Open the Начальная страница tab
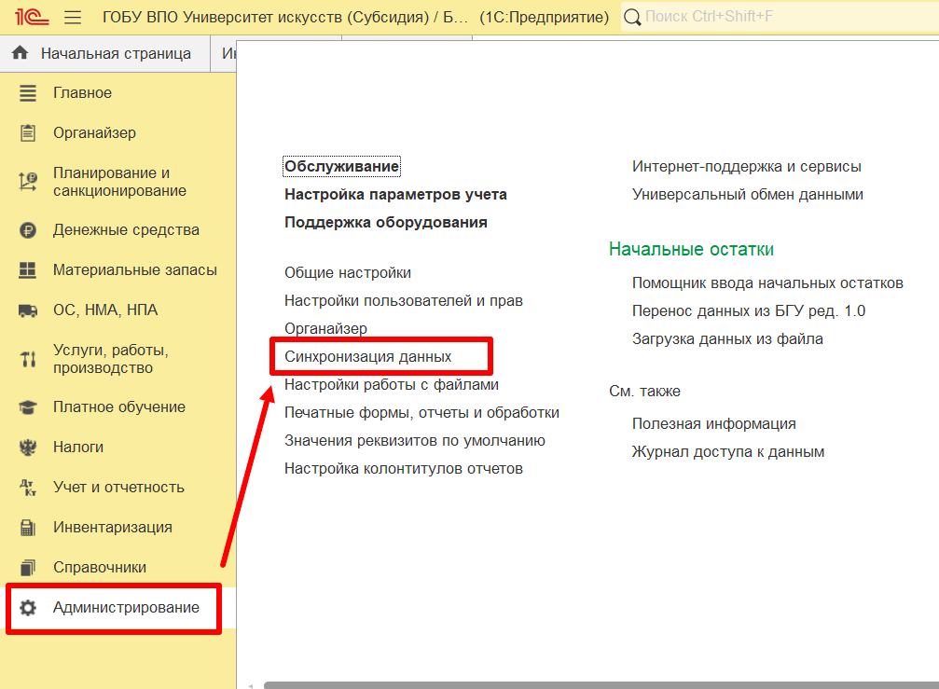Image resolution: width=939 pixels, height=689 pixels. [115, 54]
